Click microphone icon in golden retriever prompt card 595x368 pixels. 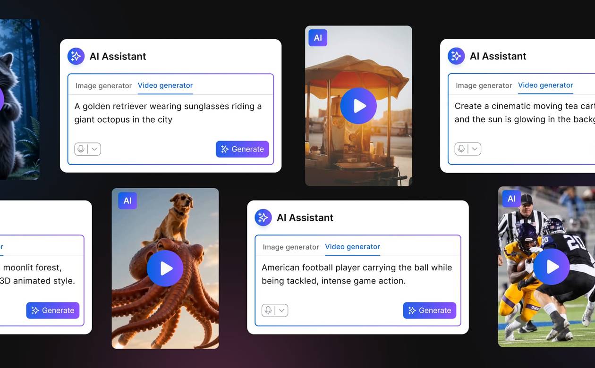[81, 149]
